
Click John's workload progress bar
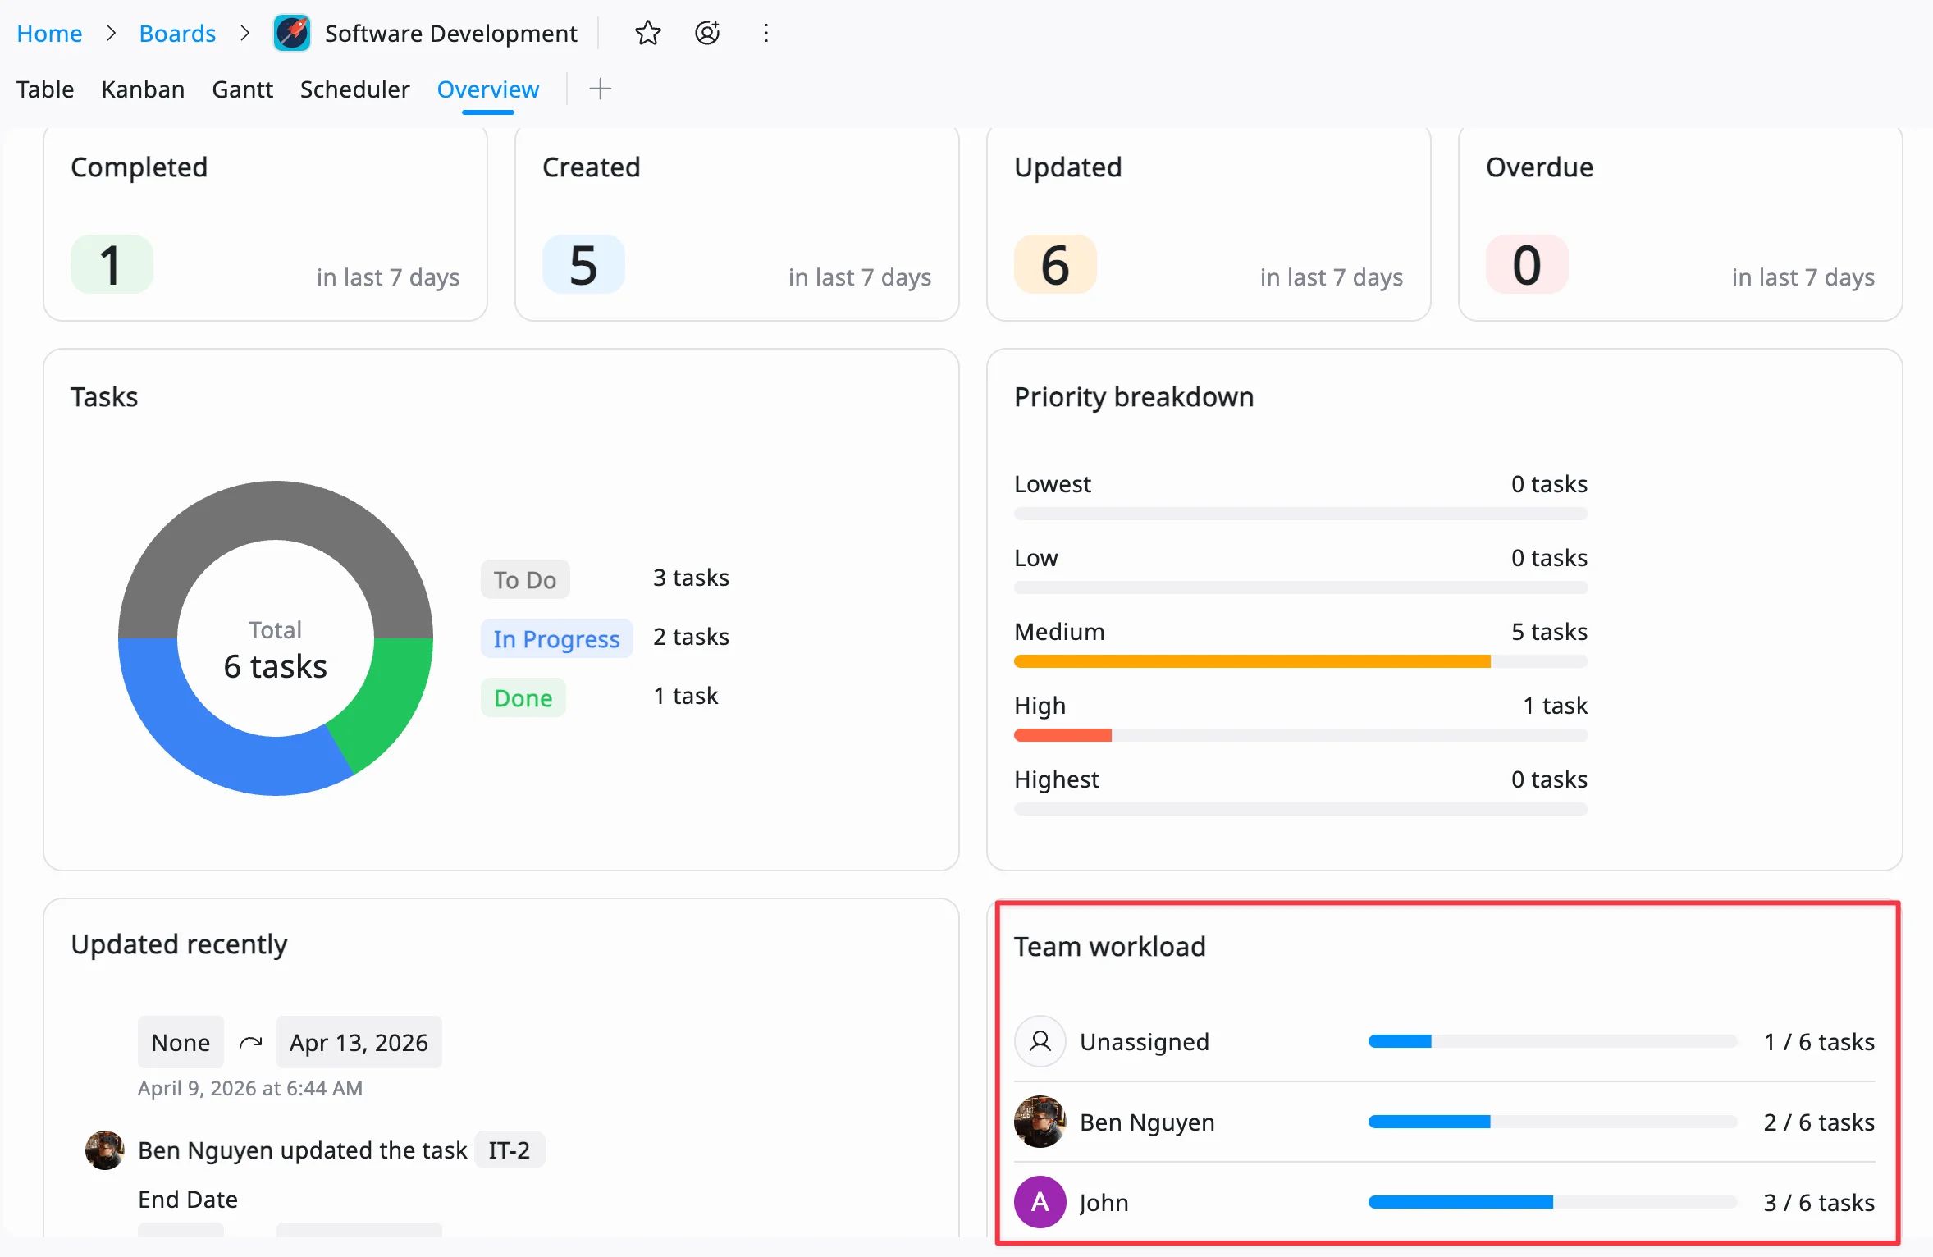(x=1552, y=1202)
